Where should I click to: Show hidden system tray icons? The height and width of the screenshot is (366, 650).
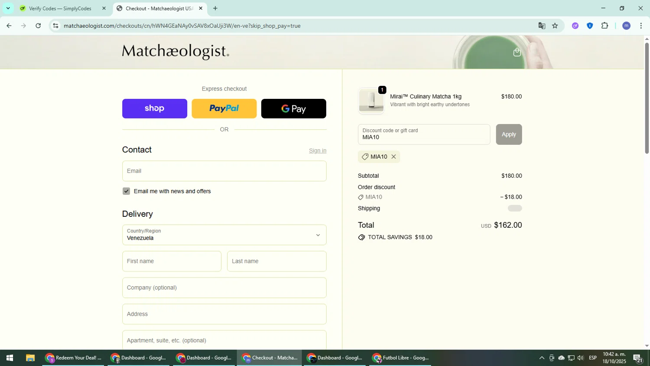541,358
